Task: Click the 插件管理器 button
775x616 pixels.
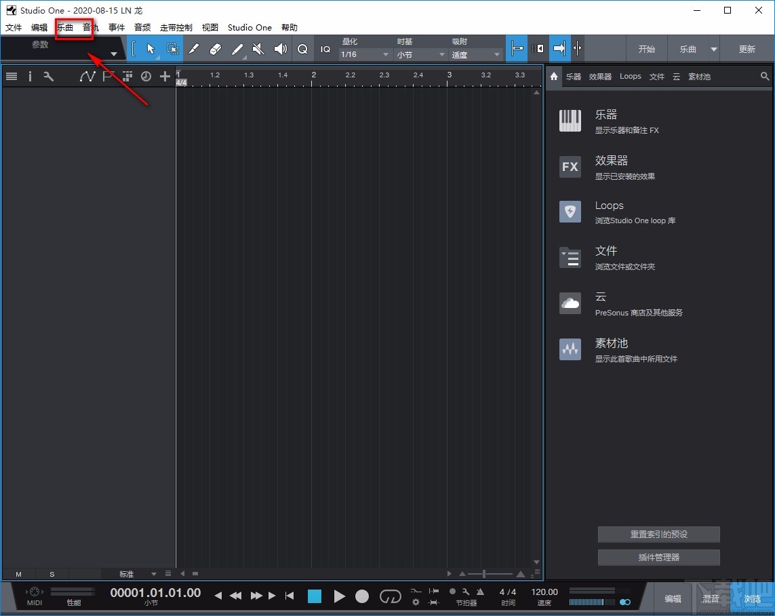Action: [658, 557]
